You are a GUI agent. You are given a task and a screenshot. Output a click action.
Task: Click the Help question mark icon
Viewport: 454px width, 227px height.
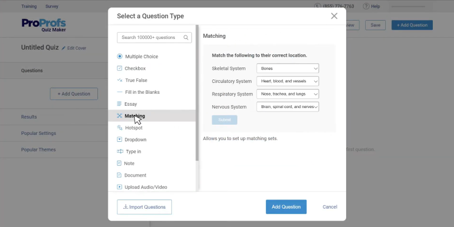[x=366, y=6]
